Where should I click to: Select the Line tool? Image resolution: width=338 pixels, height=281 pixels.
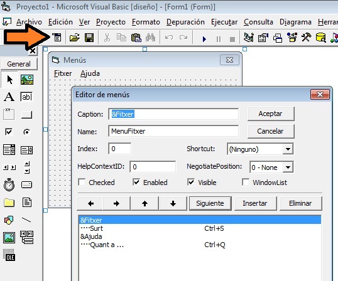coord(26,220)
